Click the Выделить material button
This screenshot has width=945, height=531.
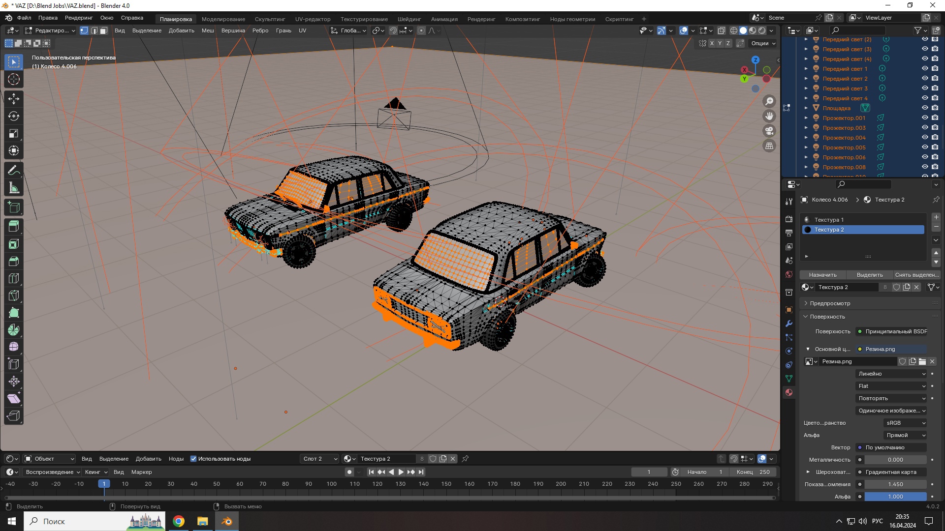click(869, 275)
